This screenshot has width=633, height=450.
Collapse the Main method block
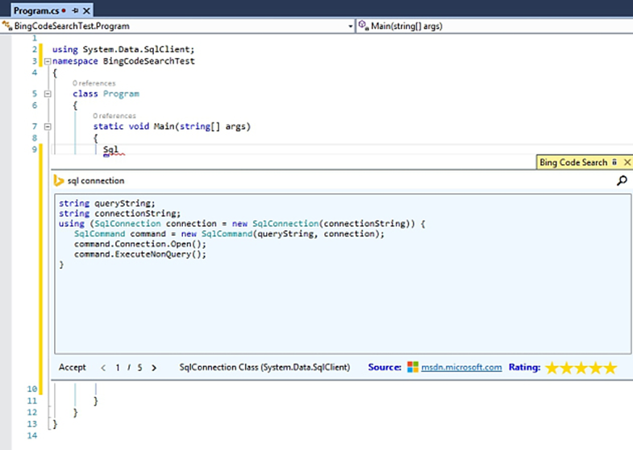point(48,126)
